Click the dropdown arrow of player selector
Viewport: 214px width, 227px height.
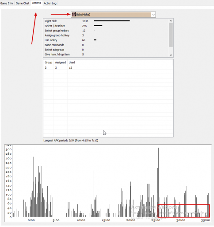click(x=153, y=15)
